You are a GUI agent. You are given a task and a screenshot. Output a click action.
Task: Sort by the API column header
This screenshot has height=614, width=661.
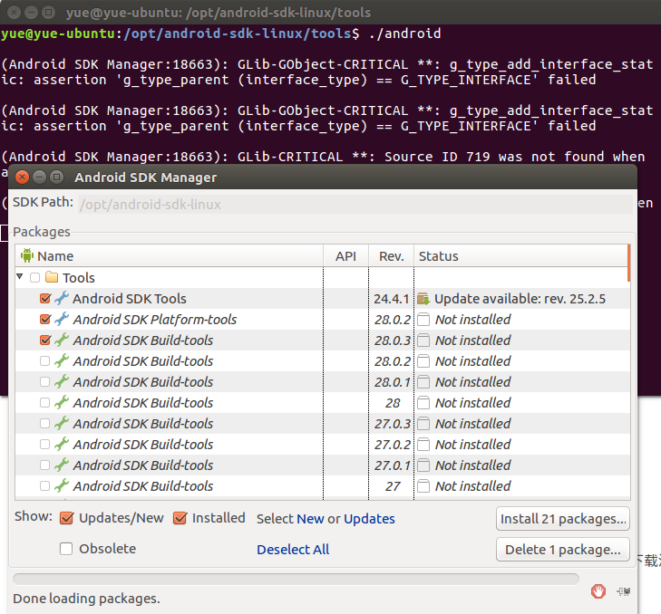point(346,255)
